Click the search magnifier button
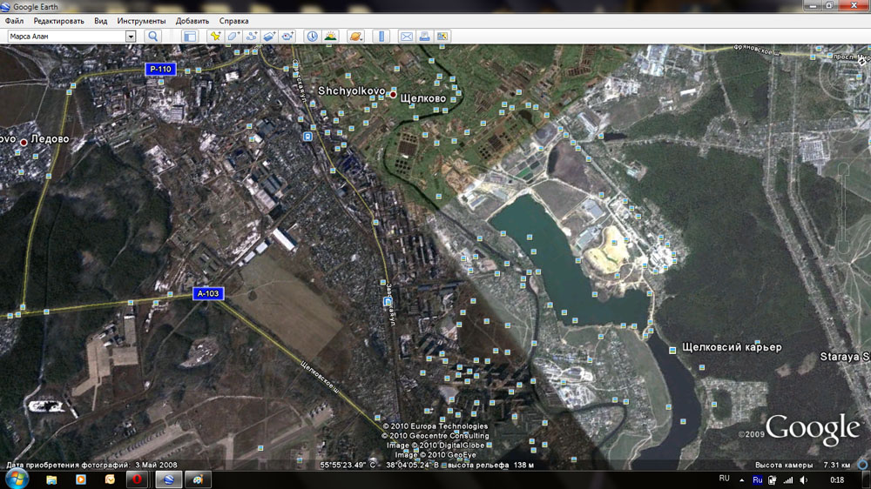Image resolution: width=871 pixels, height=489 pixels. pyautogui.click(x=152, y=36)
